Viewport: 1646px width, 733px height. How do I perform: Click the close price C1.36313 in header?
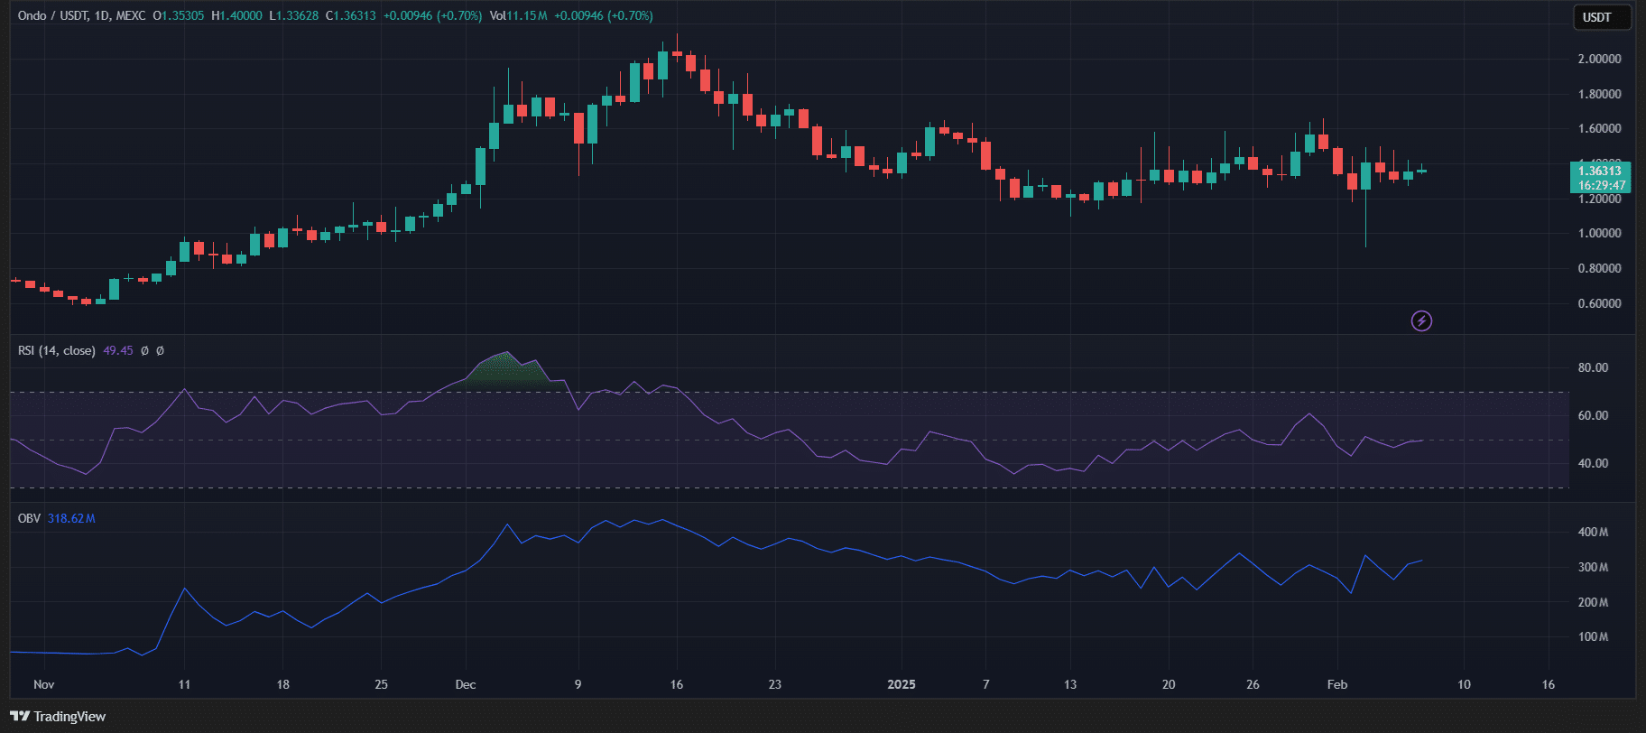[x=351, y=16]
